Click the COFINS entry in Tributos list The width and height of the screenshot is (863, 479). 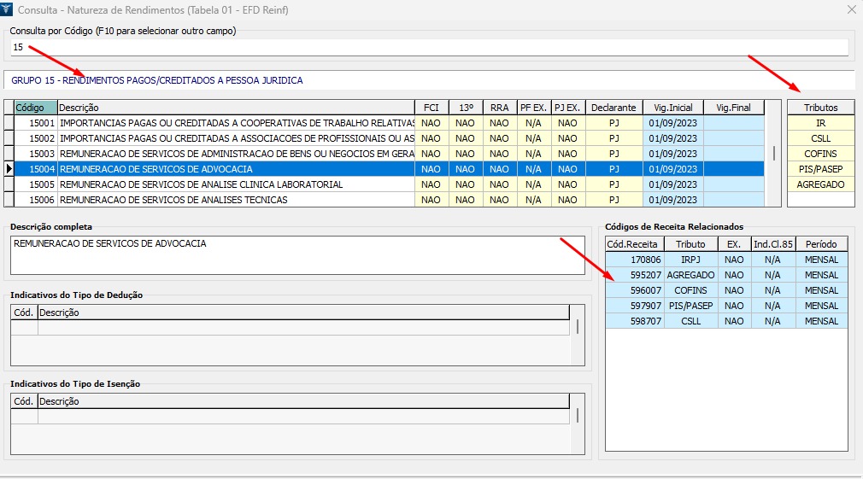(820, 154)
